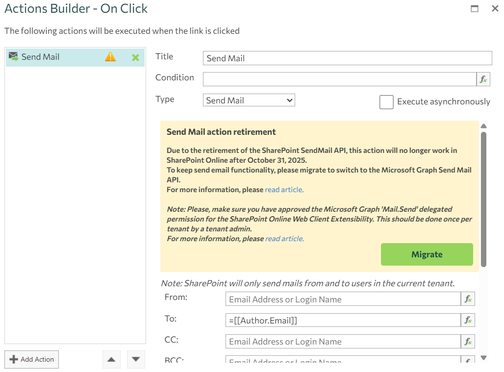The width and height of the screenshot is (504, 372).
Task: Click into the Title input field
Action: pos(348,58)
